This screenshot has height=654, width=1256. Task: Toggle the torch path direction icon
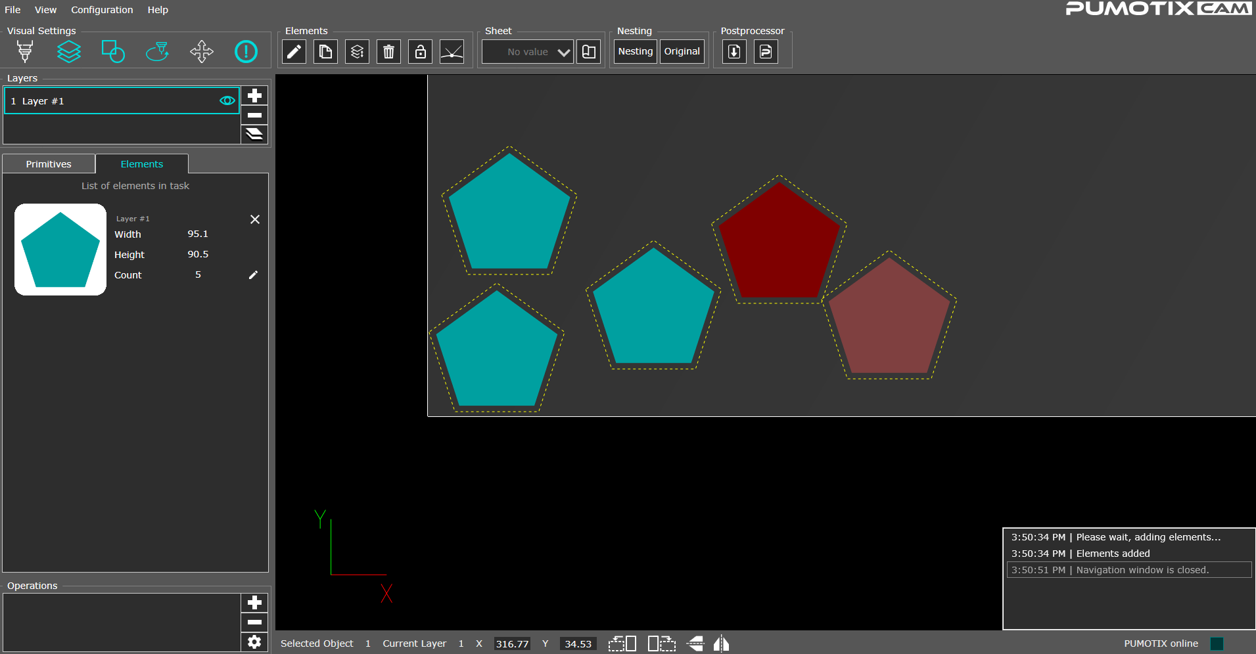[157, 51]
